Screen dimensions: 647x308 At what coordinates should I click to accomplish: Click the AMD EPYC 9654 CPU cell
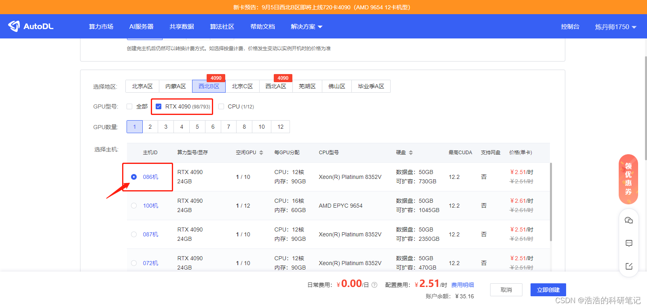coord(340,206)
